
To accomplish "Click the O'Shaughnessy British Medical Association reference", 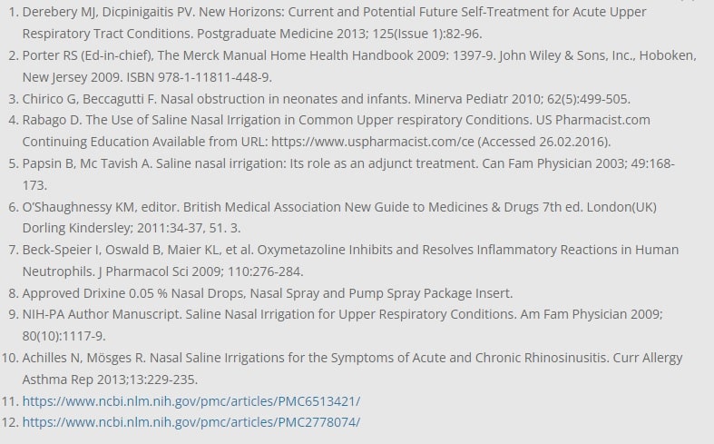I will coord(272,207).
